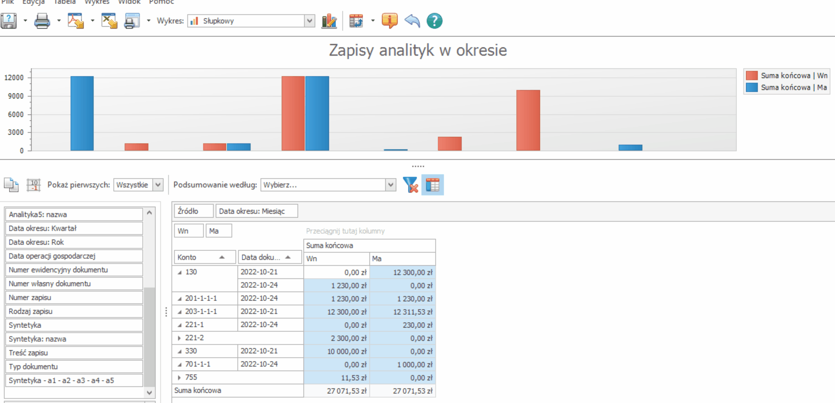Toggle the Suma końcowa Wn legend entry

[x=787, y=76]
